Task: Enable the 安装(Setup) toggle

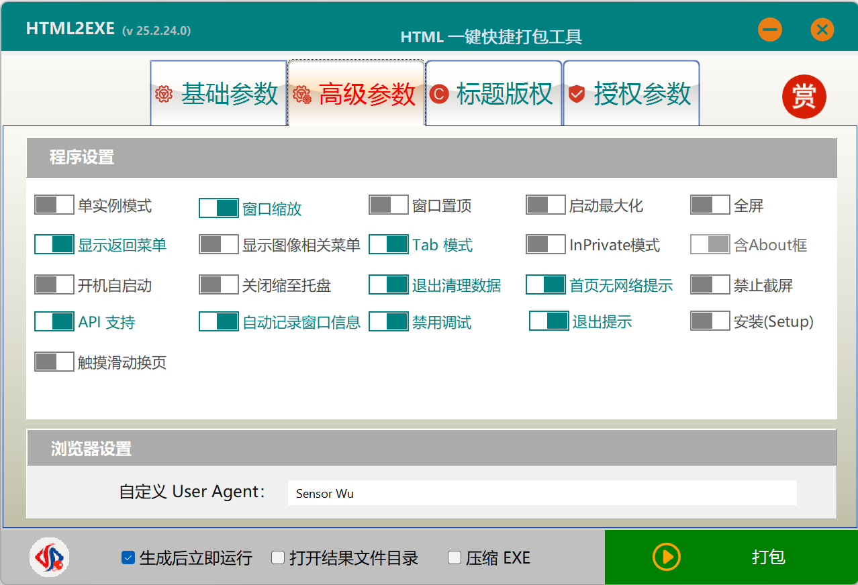Action: coord(710,321)
